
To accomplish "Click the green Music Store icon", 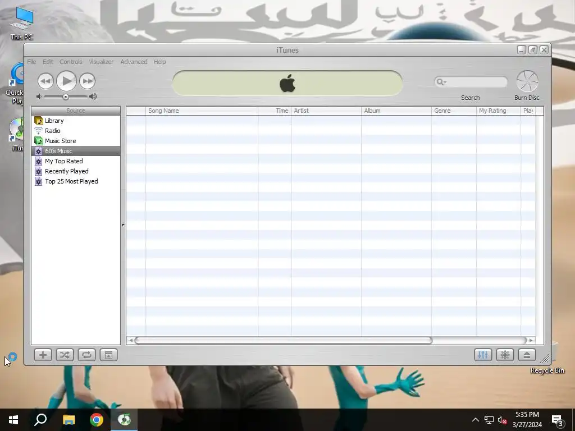I will click(39, 141).
